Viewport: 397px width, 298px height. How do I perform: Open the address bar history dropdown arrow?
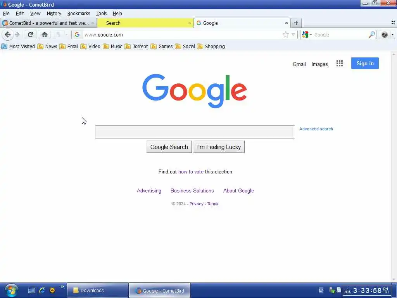pos(293,35)
